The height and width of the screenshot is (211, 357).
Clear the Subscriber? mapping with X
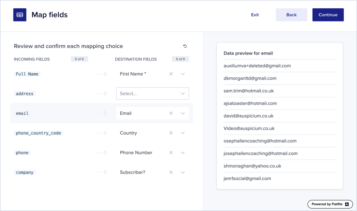171,172
